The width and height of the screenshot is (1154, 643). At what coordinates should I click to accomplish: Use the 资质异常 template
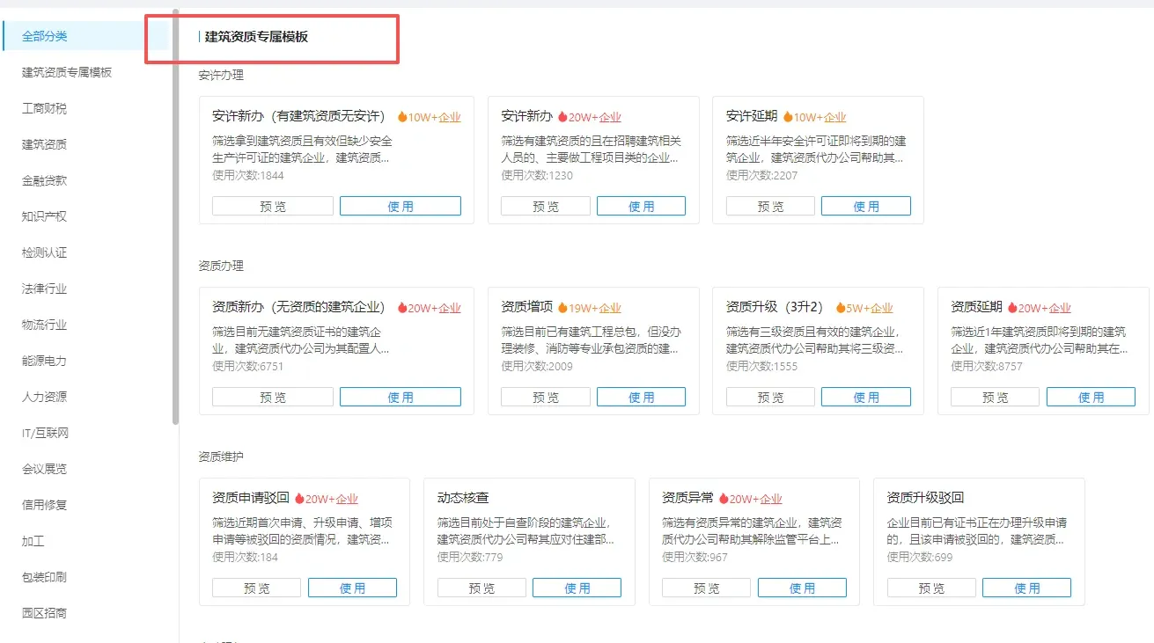click(x=802, y=588)
